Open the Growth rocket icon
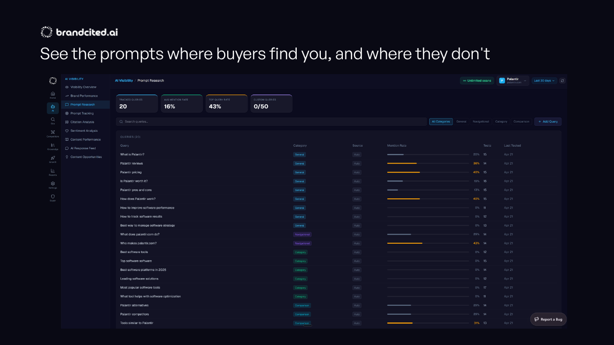The image size is (614, 345). click(53, 159)
